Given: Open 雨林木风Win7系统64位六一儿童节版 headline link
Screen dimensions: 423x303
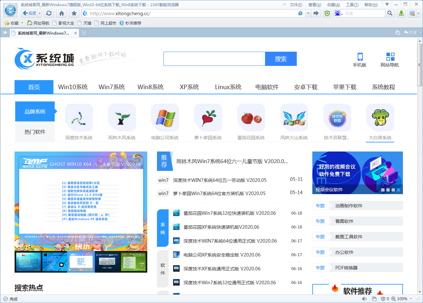Looking at the screenshot, I should (232, 161).
